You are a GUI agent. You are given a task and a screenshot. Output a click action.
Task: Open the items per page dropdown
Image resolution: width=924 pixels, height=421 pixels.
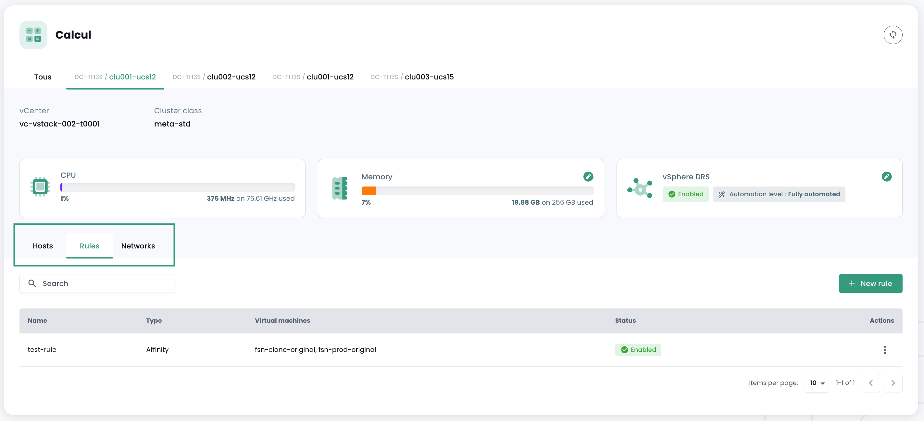click(x=817, y=383)
